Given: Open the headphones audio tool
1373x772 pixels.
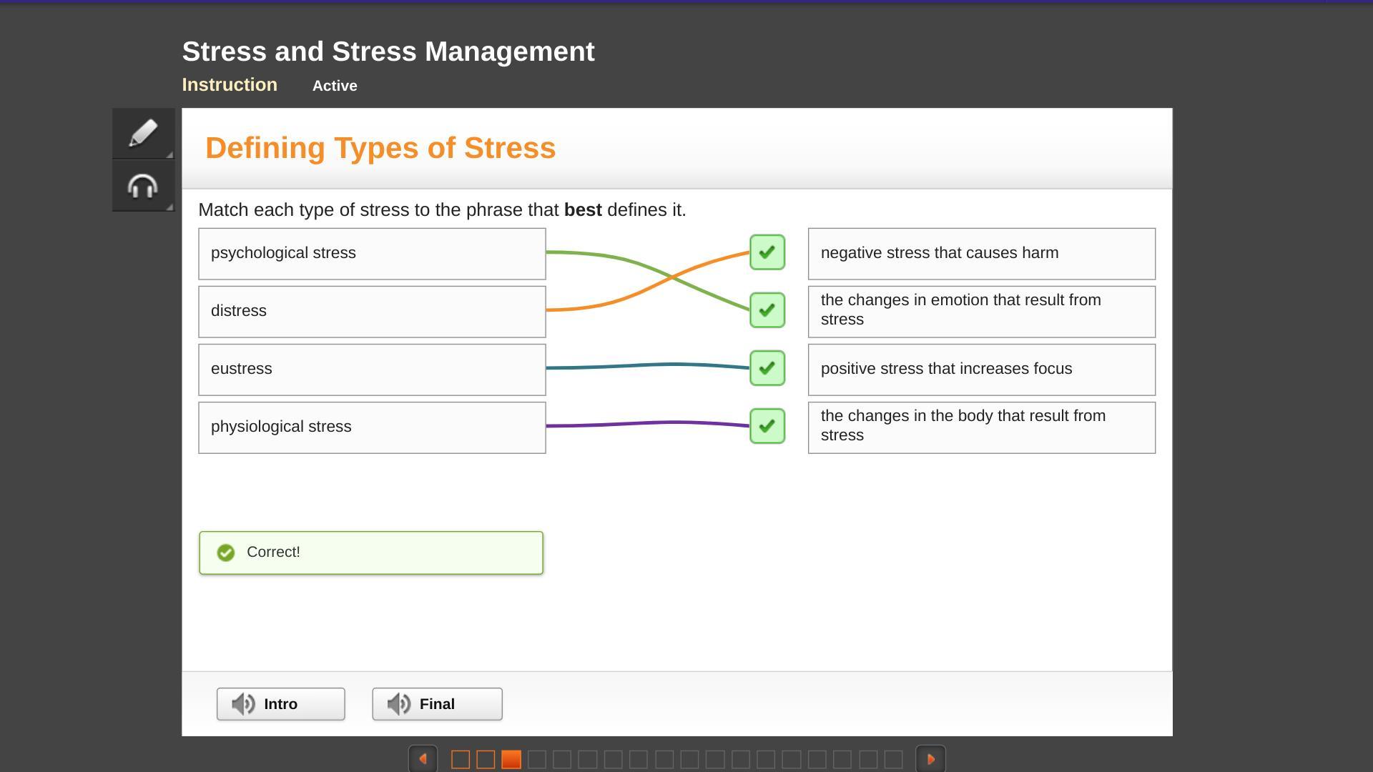Looking at the screenshot, I should click(143, 186).
